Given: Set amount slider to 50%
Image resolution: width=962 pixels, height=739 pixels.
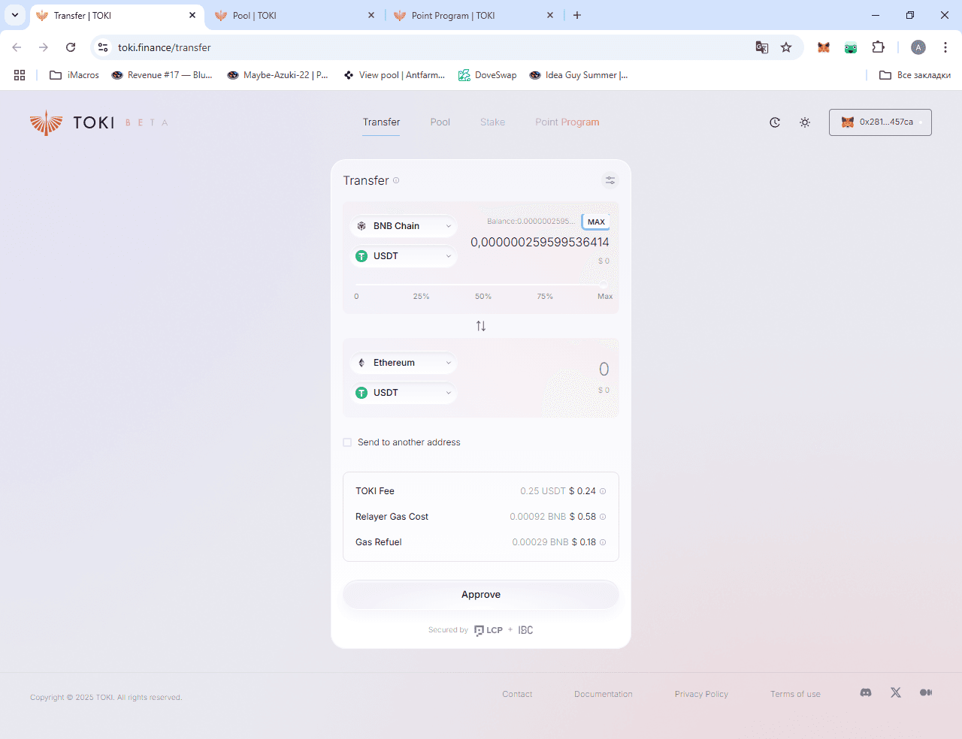Looking at the screenshot, I should (x=483, y=296).
